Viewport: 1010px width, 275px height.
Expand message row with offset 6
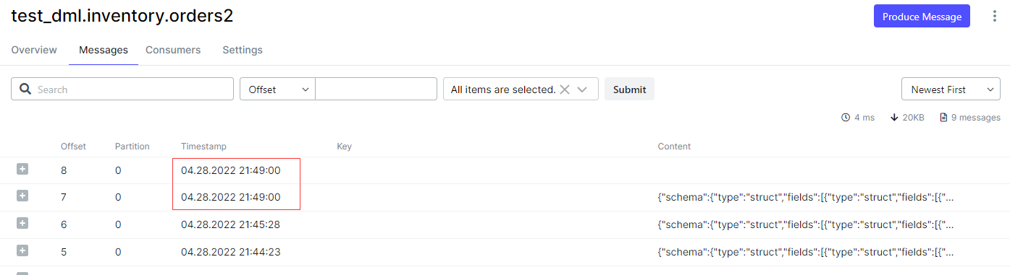point(22,224)
